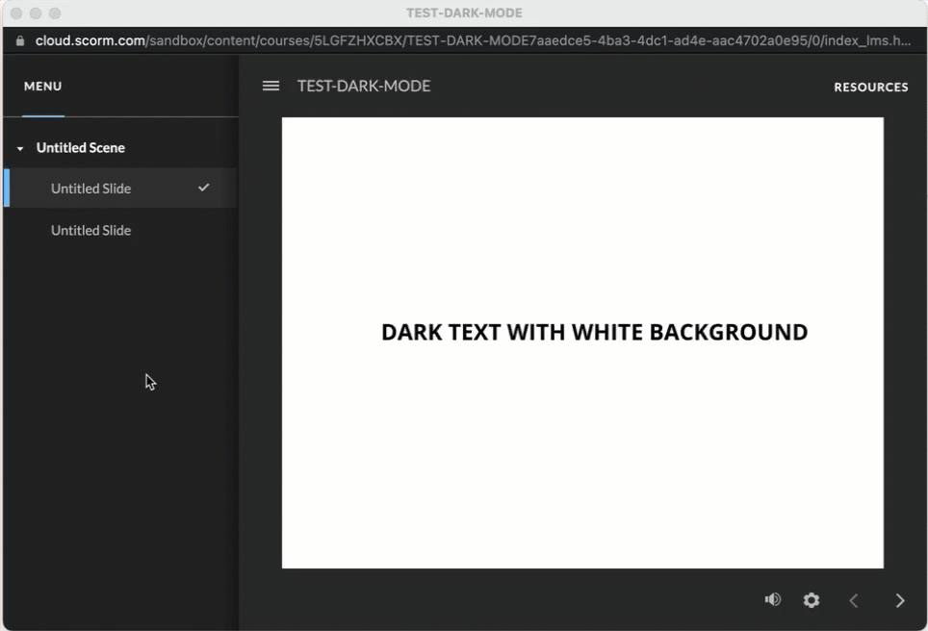Go to previous slide arrow
Viewport: 928px width, 631px height.
point(854,601)
